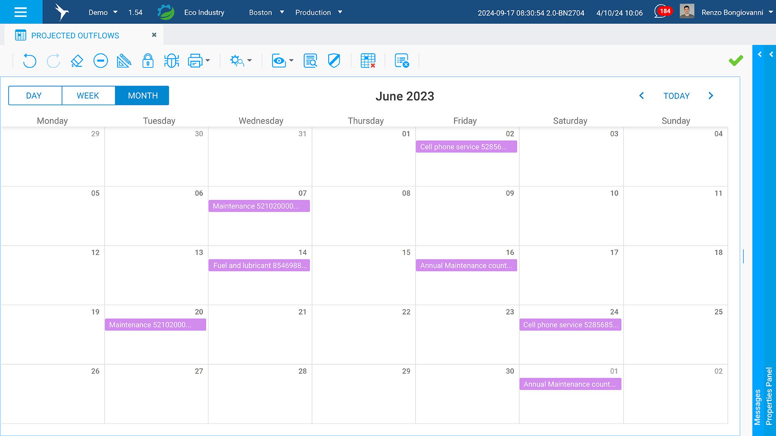Click the undo arrow icon
Screen dimensions: 776x436
pyautogui.click(x=30, y=61)
